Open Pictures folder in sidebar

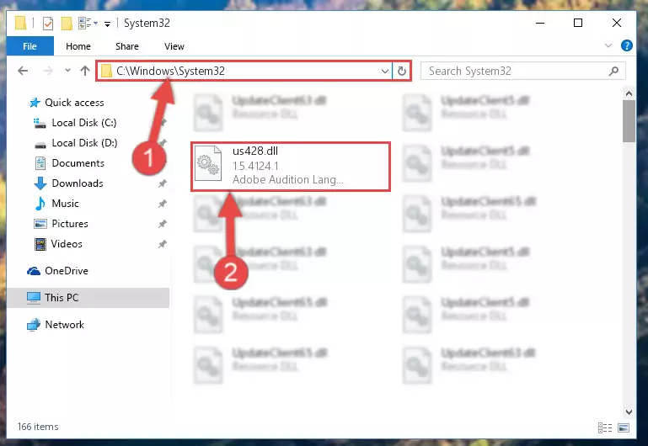(x=70, y=224)
